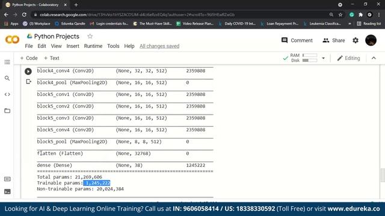Open the Loan Repayment bookmark
The width and height of the screenshot is (385, 216).
coord(279,23)
